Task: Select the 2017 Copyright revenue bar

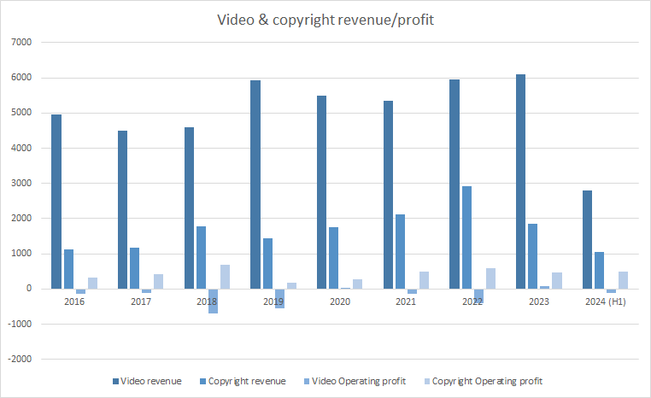Action: click(x=134, y=268)
